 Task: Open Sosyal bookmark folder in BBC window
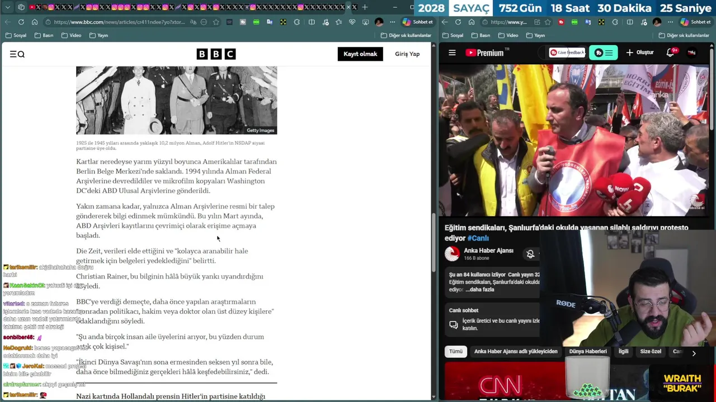pyautogui.click(x=16, y=35)
